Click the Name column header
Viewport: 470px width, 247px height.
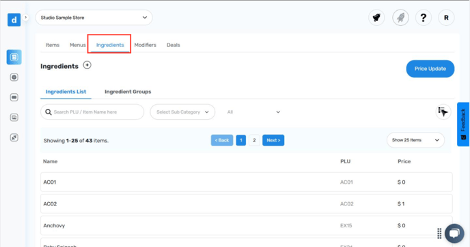(x=50, y=161)
